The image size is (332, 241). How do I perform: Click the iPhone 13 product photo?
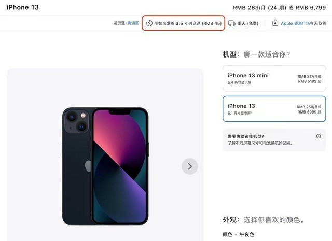[105, 166]
